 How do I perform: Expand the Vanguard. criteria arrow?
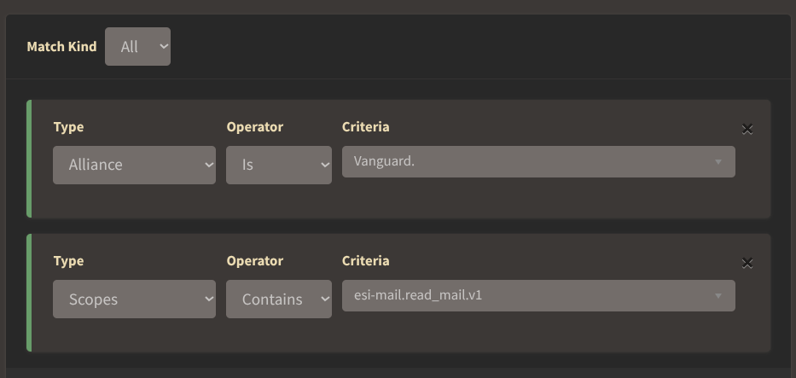click(x=718, y=161)
